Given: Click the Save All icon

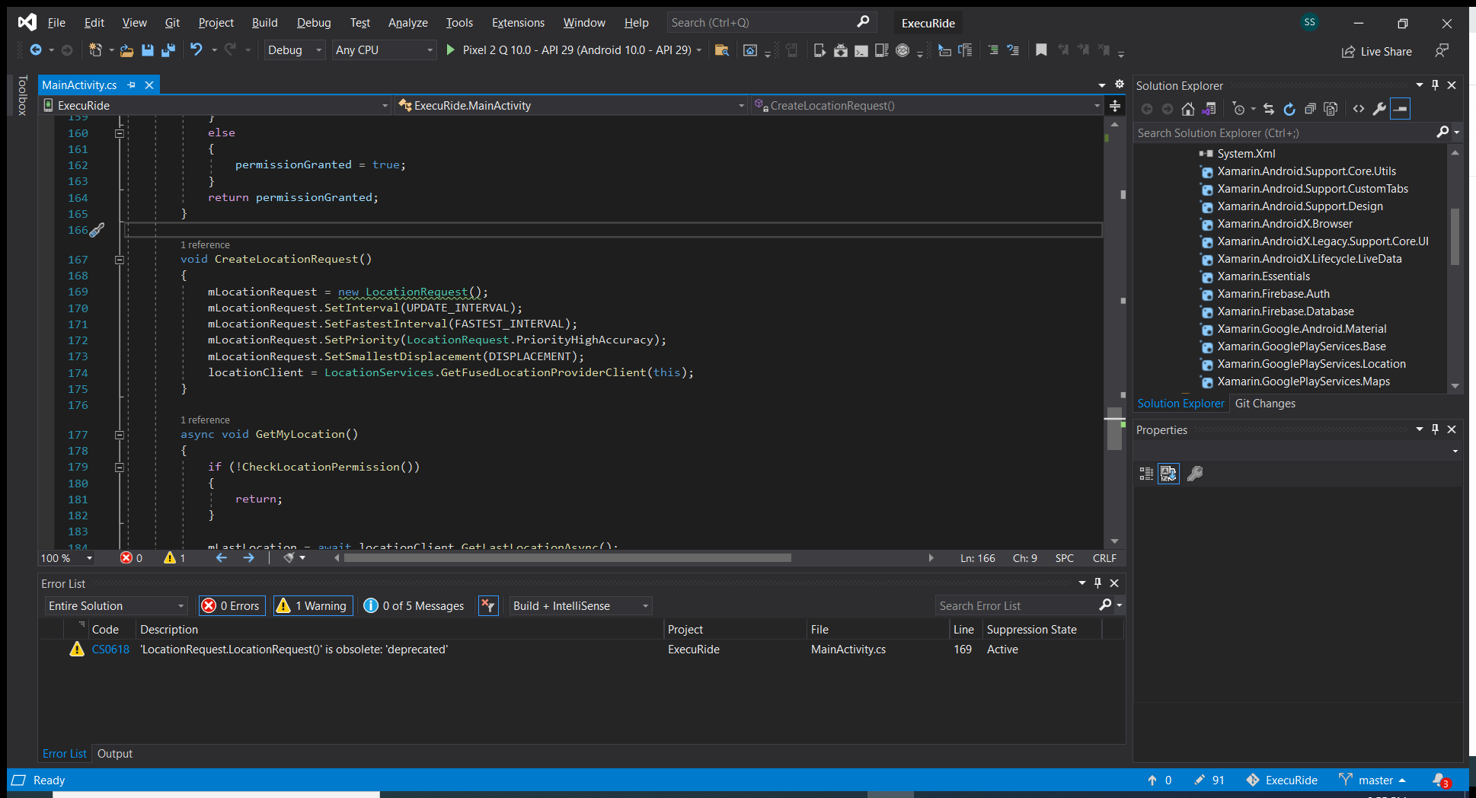Looking at the screenshot, I should pos(168,50).
